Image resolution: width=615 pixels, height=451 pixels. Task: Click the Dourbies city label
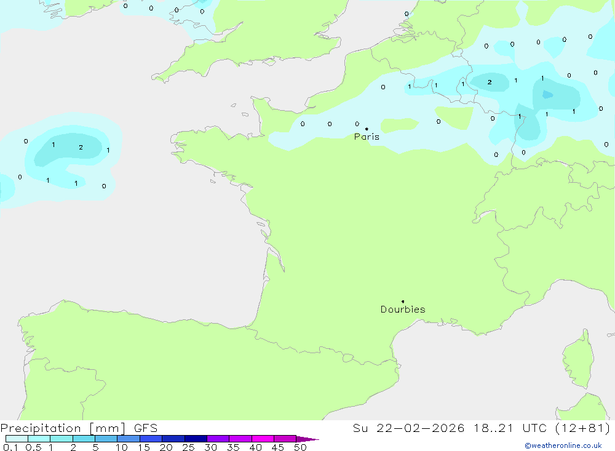pos(403,309)
